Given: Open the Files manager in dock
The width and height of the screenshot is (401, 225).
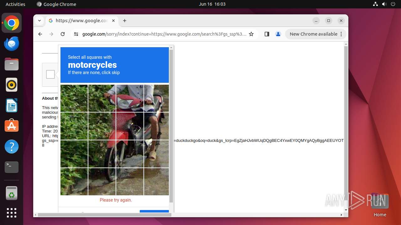Looking at the screenshot, I should pyautogui.click(x=12, y=64).
